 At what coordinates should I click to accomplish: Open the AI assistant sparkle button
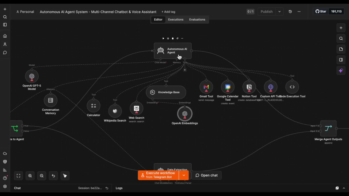[341, 71]
